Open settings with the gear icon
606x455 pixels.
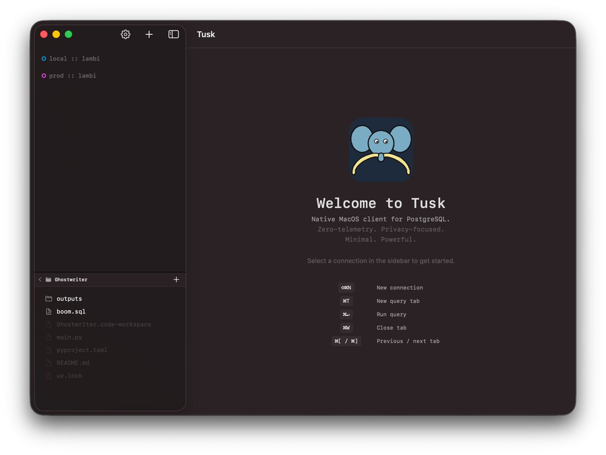(x=125, y=34)
